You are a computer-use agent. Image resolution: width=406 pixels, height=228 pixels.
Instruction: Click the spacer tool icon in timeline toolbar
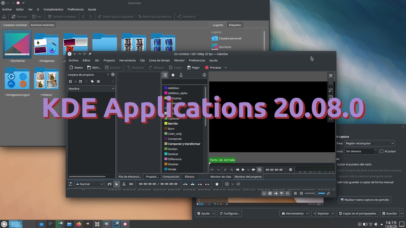tap(131, 184)
